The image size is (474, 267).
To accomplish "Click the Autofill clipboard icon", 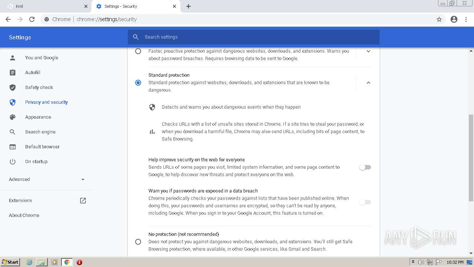I will 13,73.
